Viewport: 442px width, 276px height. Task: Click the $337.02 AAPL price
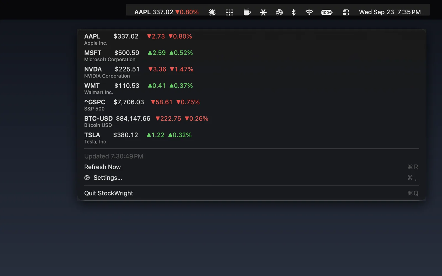pyautogui.click(x=126, y=36)
